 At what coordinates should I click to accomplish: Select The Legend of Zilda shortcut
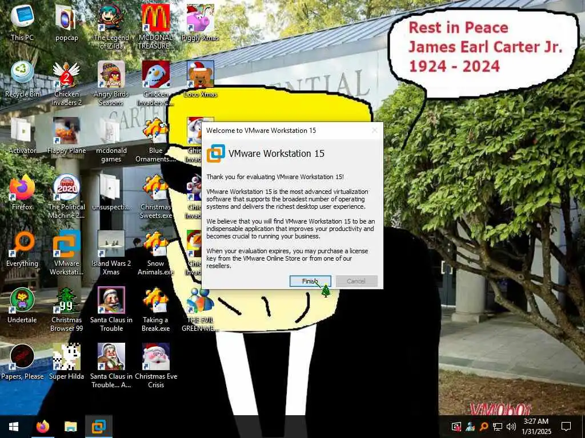111,27
